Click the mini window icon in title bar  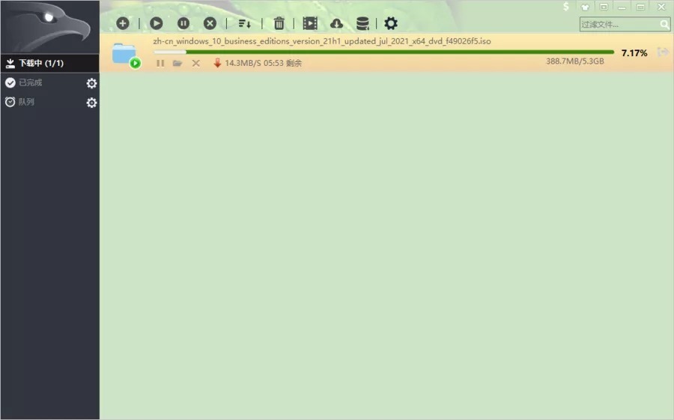pos(604,7)
